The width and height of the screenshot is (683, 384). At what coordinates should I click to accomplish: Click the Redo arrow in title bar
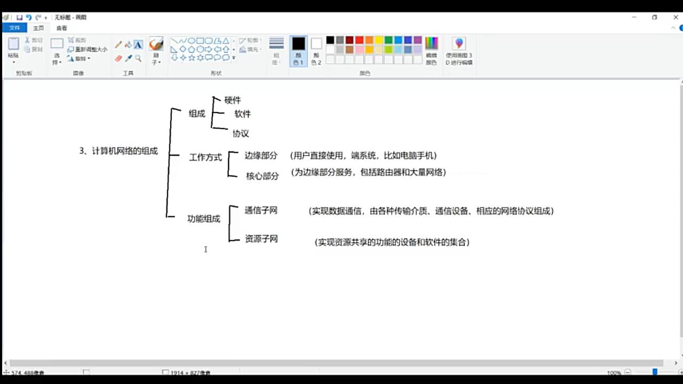(38, 17)
